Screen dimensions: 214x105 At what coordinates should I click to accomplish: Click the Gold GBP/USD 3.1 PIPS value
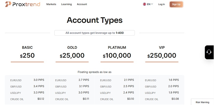point(84,86)
